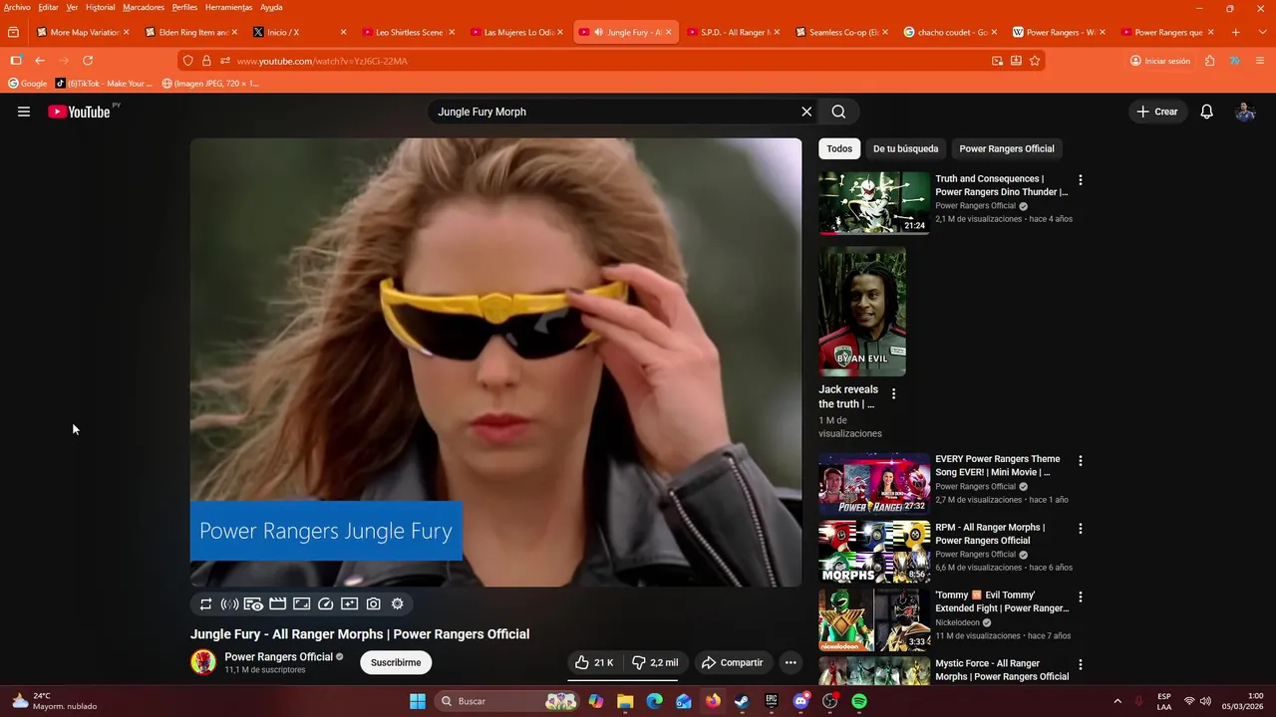Pause the video by clicking the player
The width and height of the screenshot is (1276, 717).
(495, 362)
